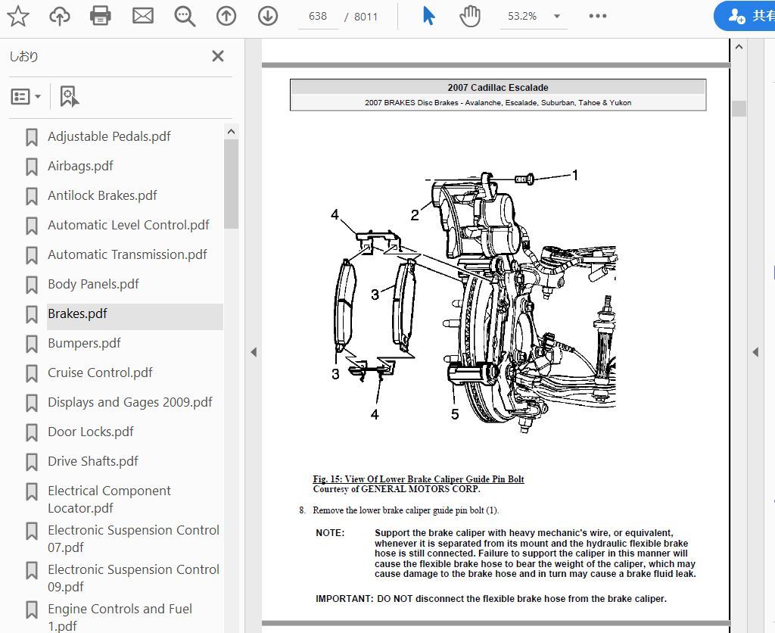Click bookmark icon beside Door Locks.pdf
The image size is (775, 633).
pyautogui.click(x=32, y=432)
